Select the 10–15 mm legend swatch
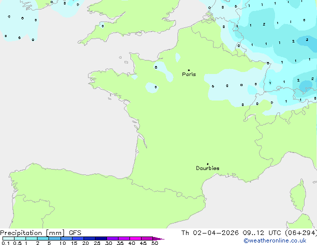Image resolution: width=317 pixels, height=245 pixels. [x=66, y=238]
